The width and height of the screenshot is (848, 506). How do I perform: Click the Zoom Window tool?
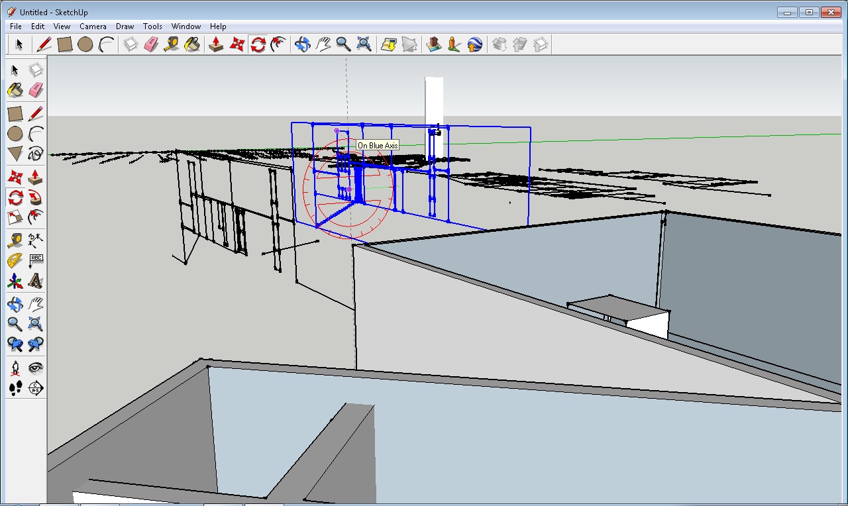click(36, 325)
